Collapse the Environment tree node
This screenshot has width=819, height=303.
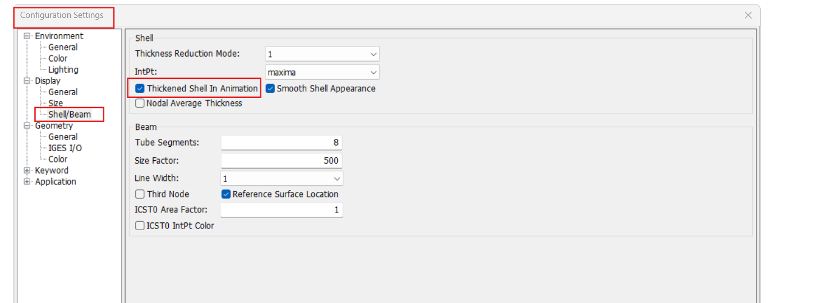[x=27, y=36]
